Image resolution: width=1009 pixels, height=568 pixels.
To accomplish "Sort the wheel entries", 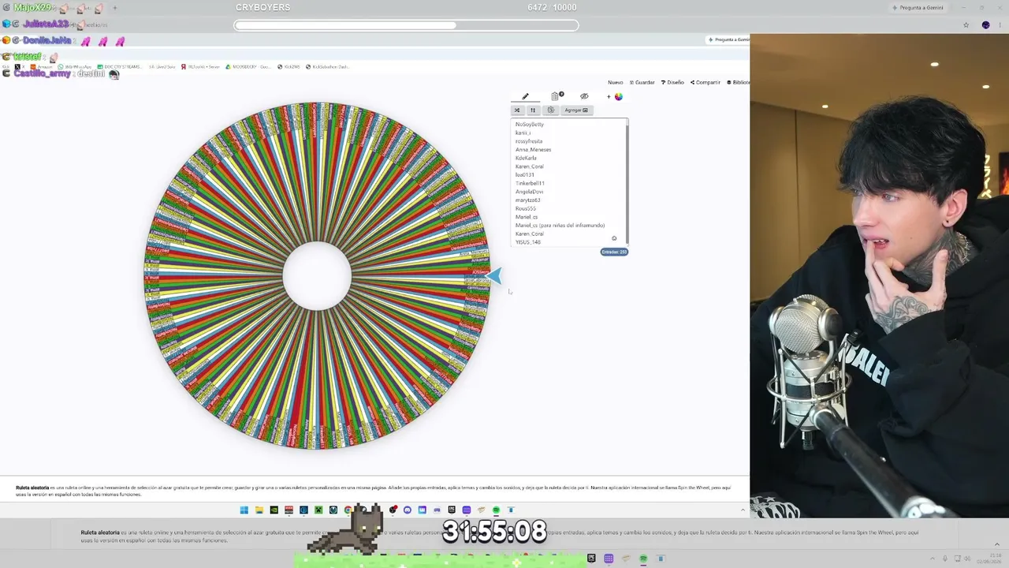I will pyautogui.click(x=532, y=110).
